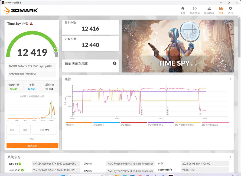Click the CPU #1 AMD Ryzen 9 9955HX field
Screen dimensions: 241x176
click(130, 164)
